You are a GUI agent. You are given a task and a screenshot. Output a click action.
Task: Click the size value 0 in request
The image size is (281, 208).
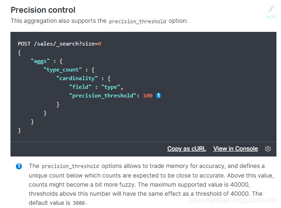[99, 44]
